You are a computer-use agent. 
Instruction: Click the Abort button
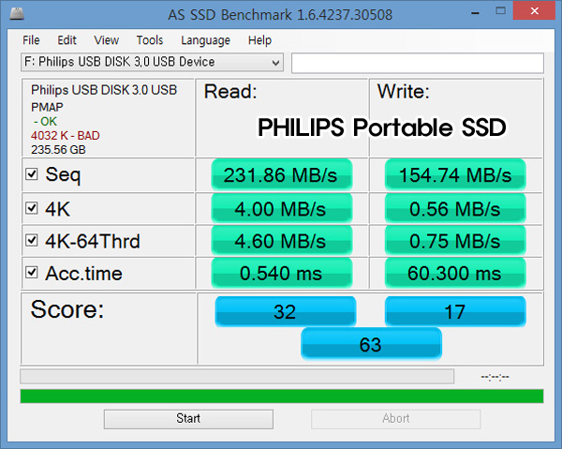click(395, 419)
